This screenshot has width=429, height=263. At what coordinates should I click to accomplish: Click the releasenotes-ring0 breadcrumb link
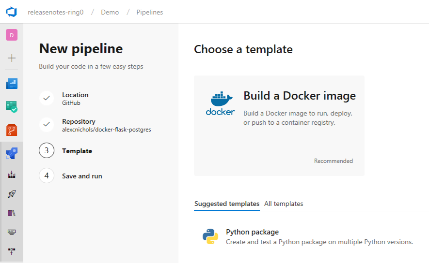[55, 12]
